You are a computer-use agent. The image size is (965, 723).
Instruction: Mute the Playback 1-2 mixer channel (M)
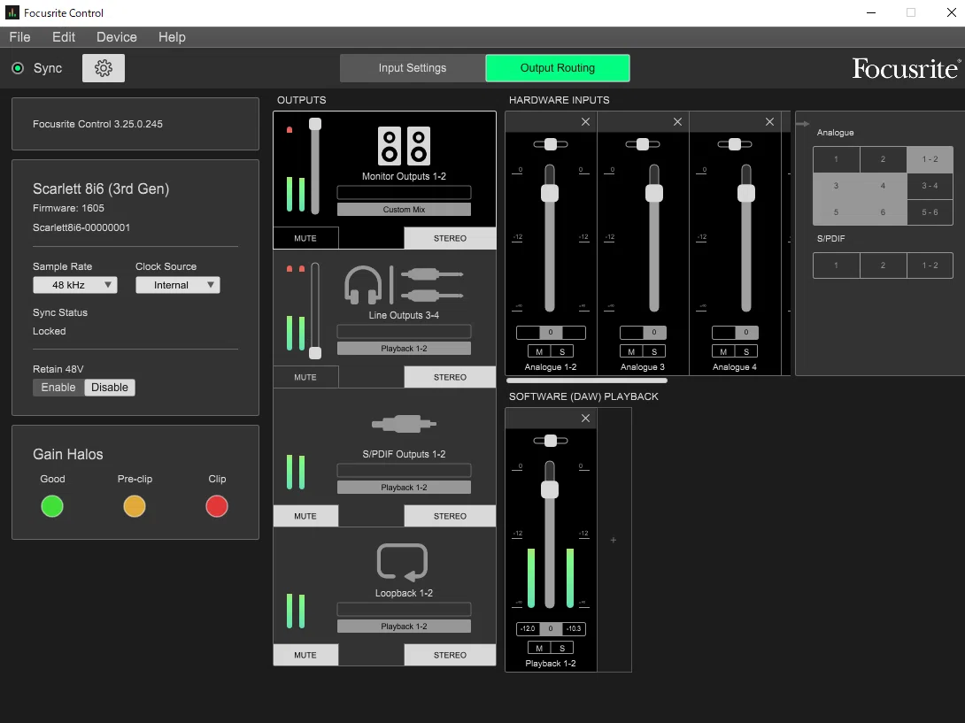pos(539,648)
